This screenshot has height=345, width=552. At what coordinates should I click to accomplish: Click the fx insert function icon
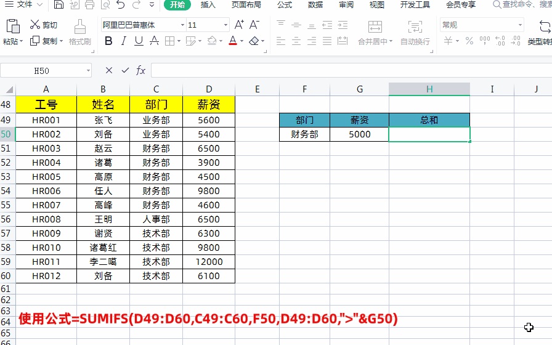click(x=140, y=70)
